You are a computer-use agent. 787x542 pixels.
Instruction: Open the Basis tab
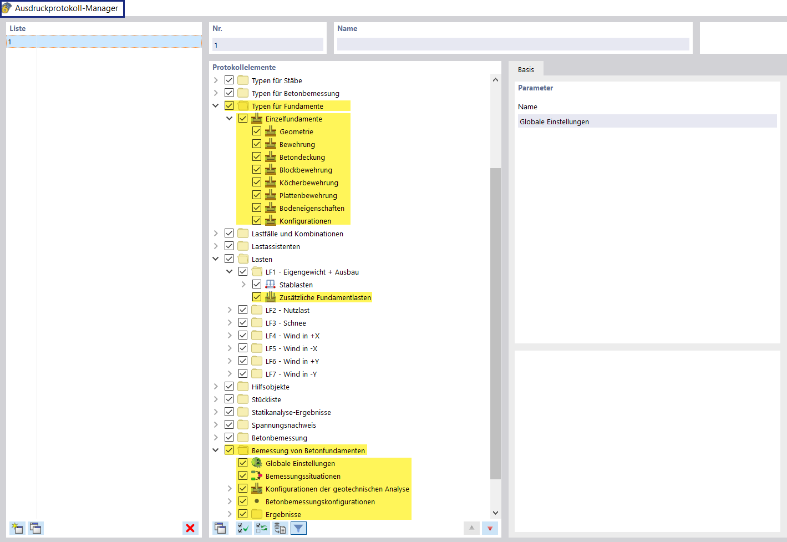[526, 69]
